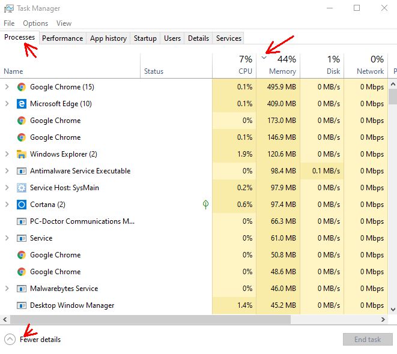Select the 46.0 MB memory cell

[x=278, y=289]
